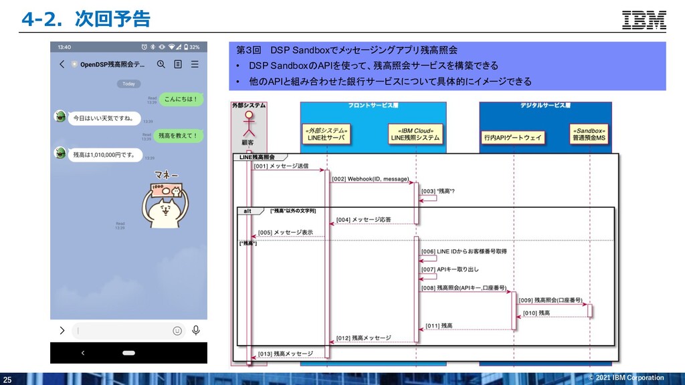
Task: Click bot avatar next to 今日はいい天気ですね。
Action: 60,116
